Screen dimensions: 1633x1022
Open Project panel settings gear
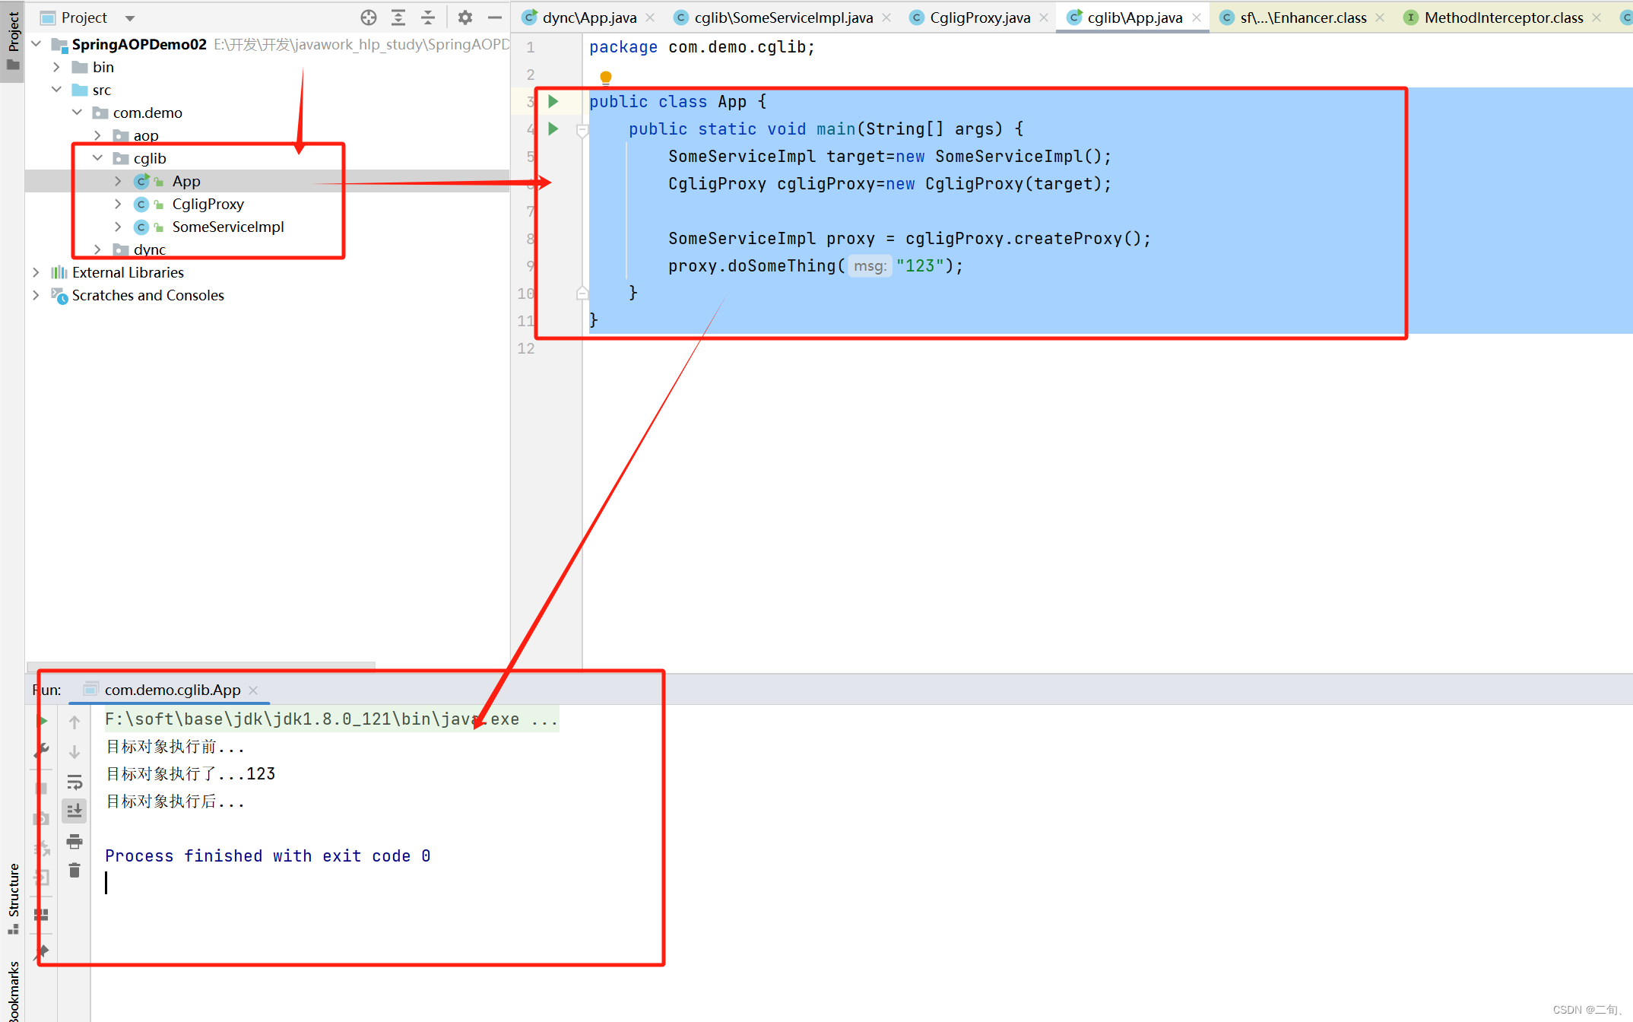(465, 17)
